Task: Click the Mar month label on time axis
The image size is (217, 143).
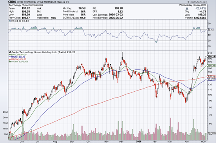Action: [x=169, y=141]
